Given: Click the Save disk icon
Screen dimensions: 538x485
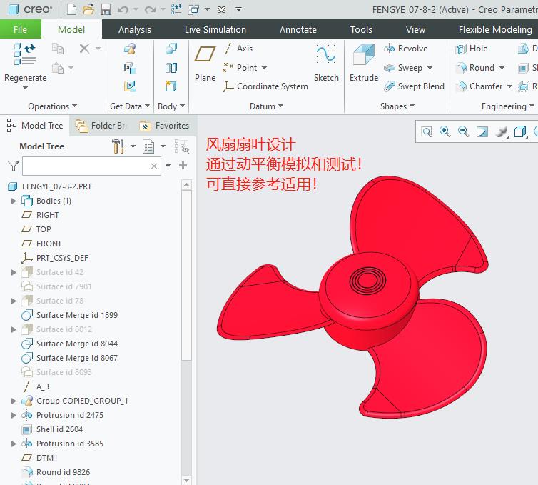Looking at the screenshot, I should tap(106, 9).
